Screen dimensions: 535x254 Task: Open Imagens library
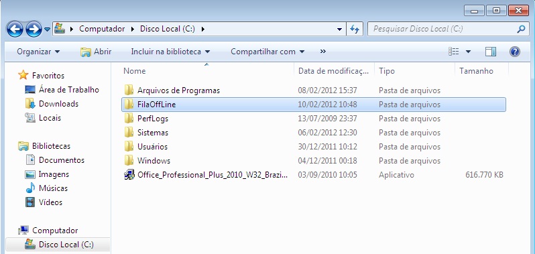54,174
